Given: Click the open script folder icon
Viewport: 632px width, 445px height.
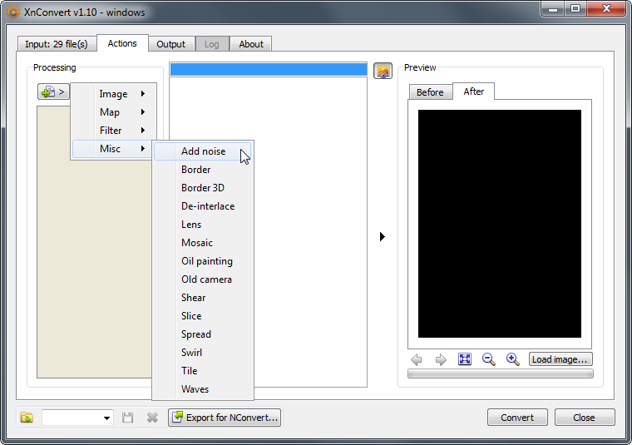Looking at the screenshot, I should (27, 418).
